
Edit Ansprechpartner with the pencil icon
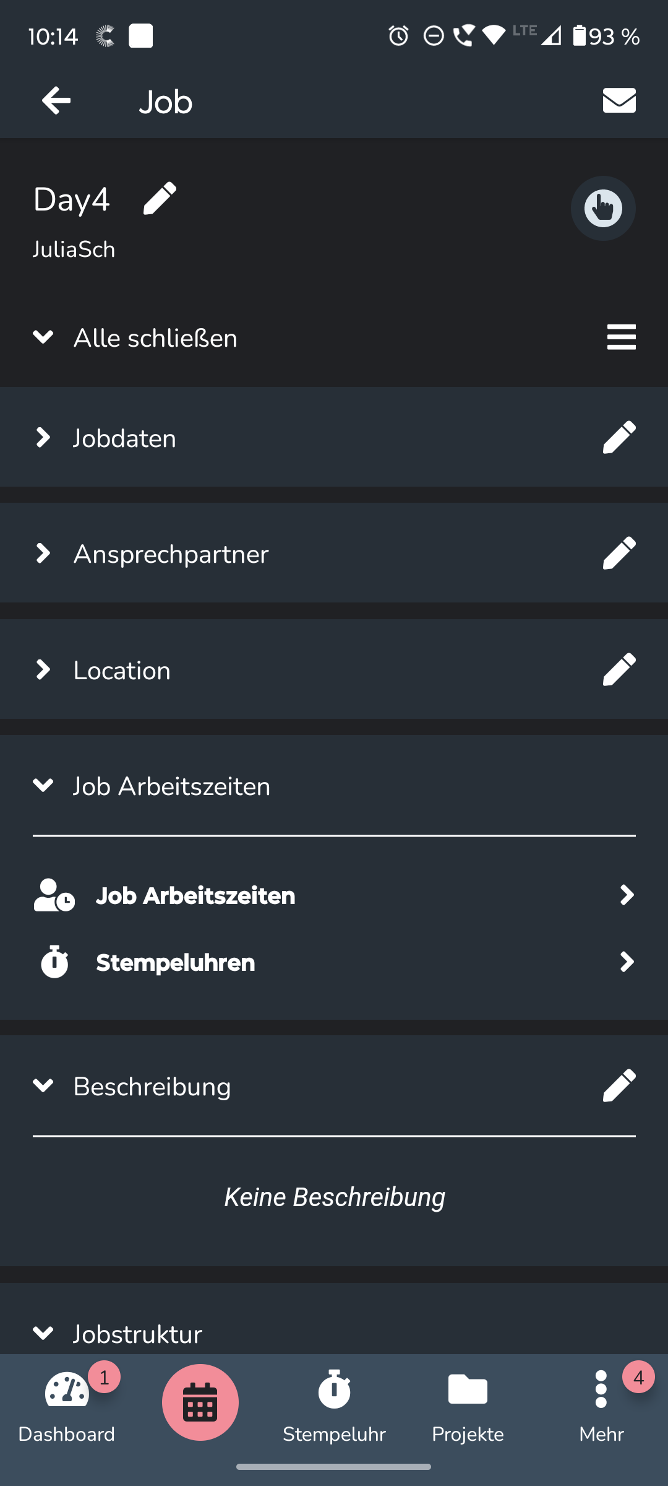619,554
